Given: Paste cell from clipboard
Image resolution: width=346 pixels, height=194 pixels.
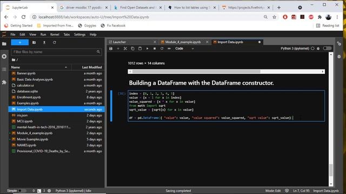Looking at the screenshot, I should click(x=140, y=48).
